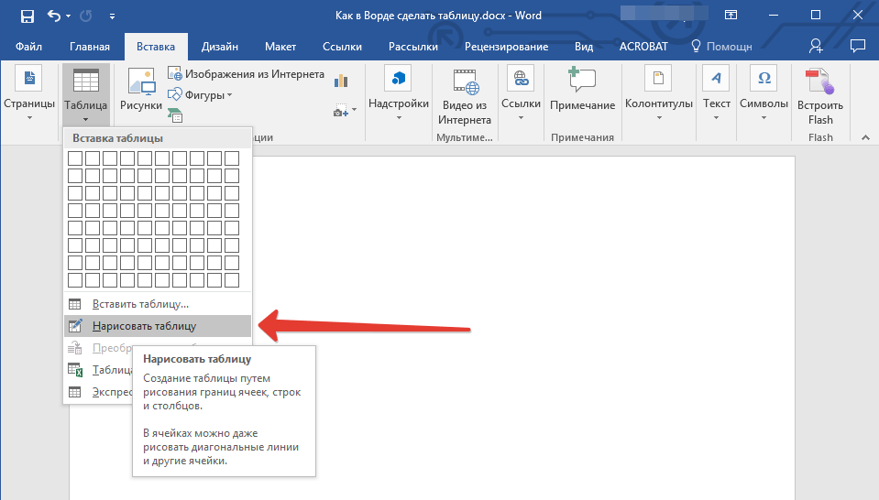Viewport: 879px width, 500px height.
Task: Click the comments speech bubble icon
Action: click(x=858, y=46)
